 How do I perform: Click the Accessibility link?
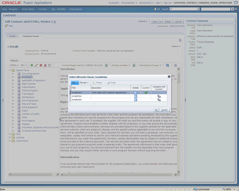tap(114, 3)
